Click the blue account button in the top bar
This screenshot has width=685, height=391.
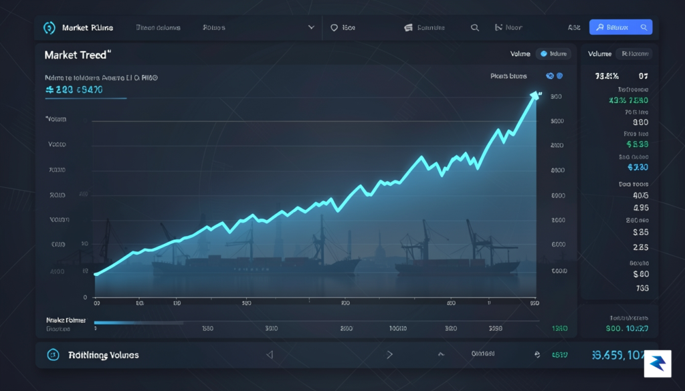[621, 27]
